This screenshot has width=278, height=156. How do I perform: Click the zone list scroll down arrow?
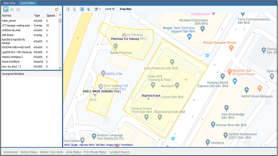click(x=60, y=68)
